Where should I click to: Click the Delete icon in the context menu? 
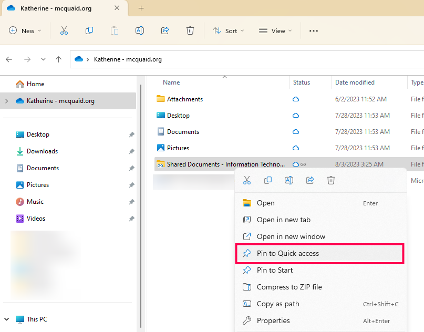331,180
